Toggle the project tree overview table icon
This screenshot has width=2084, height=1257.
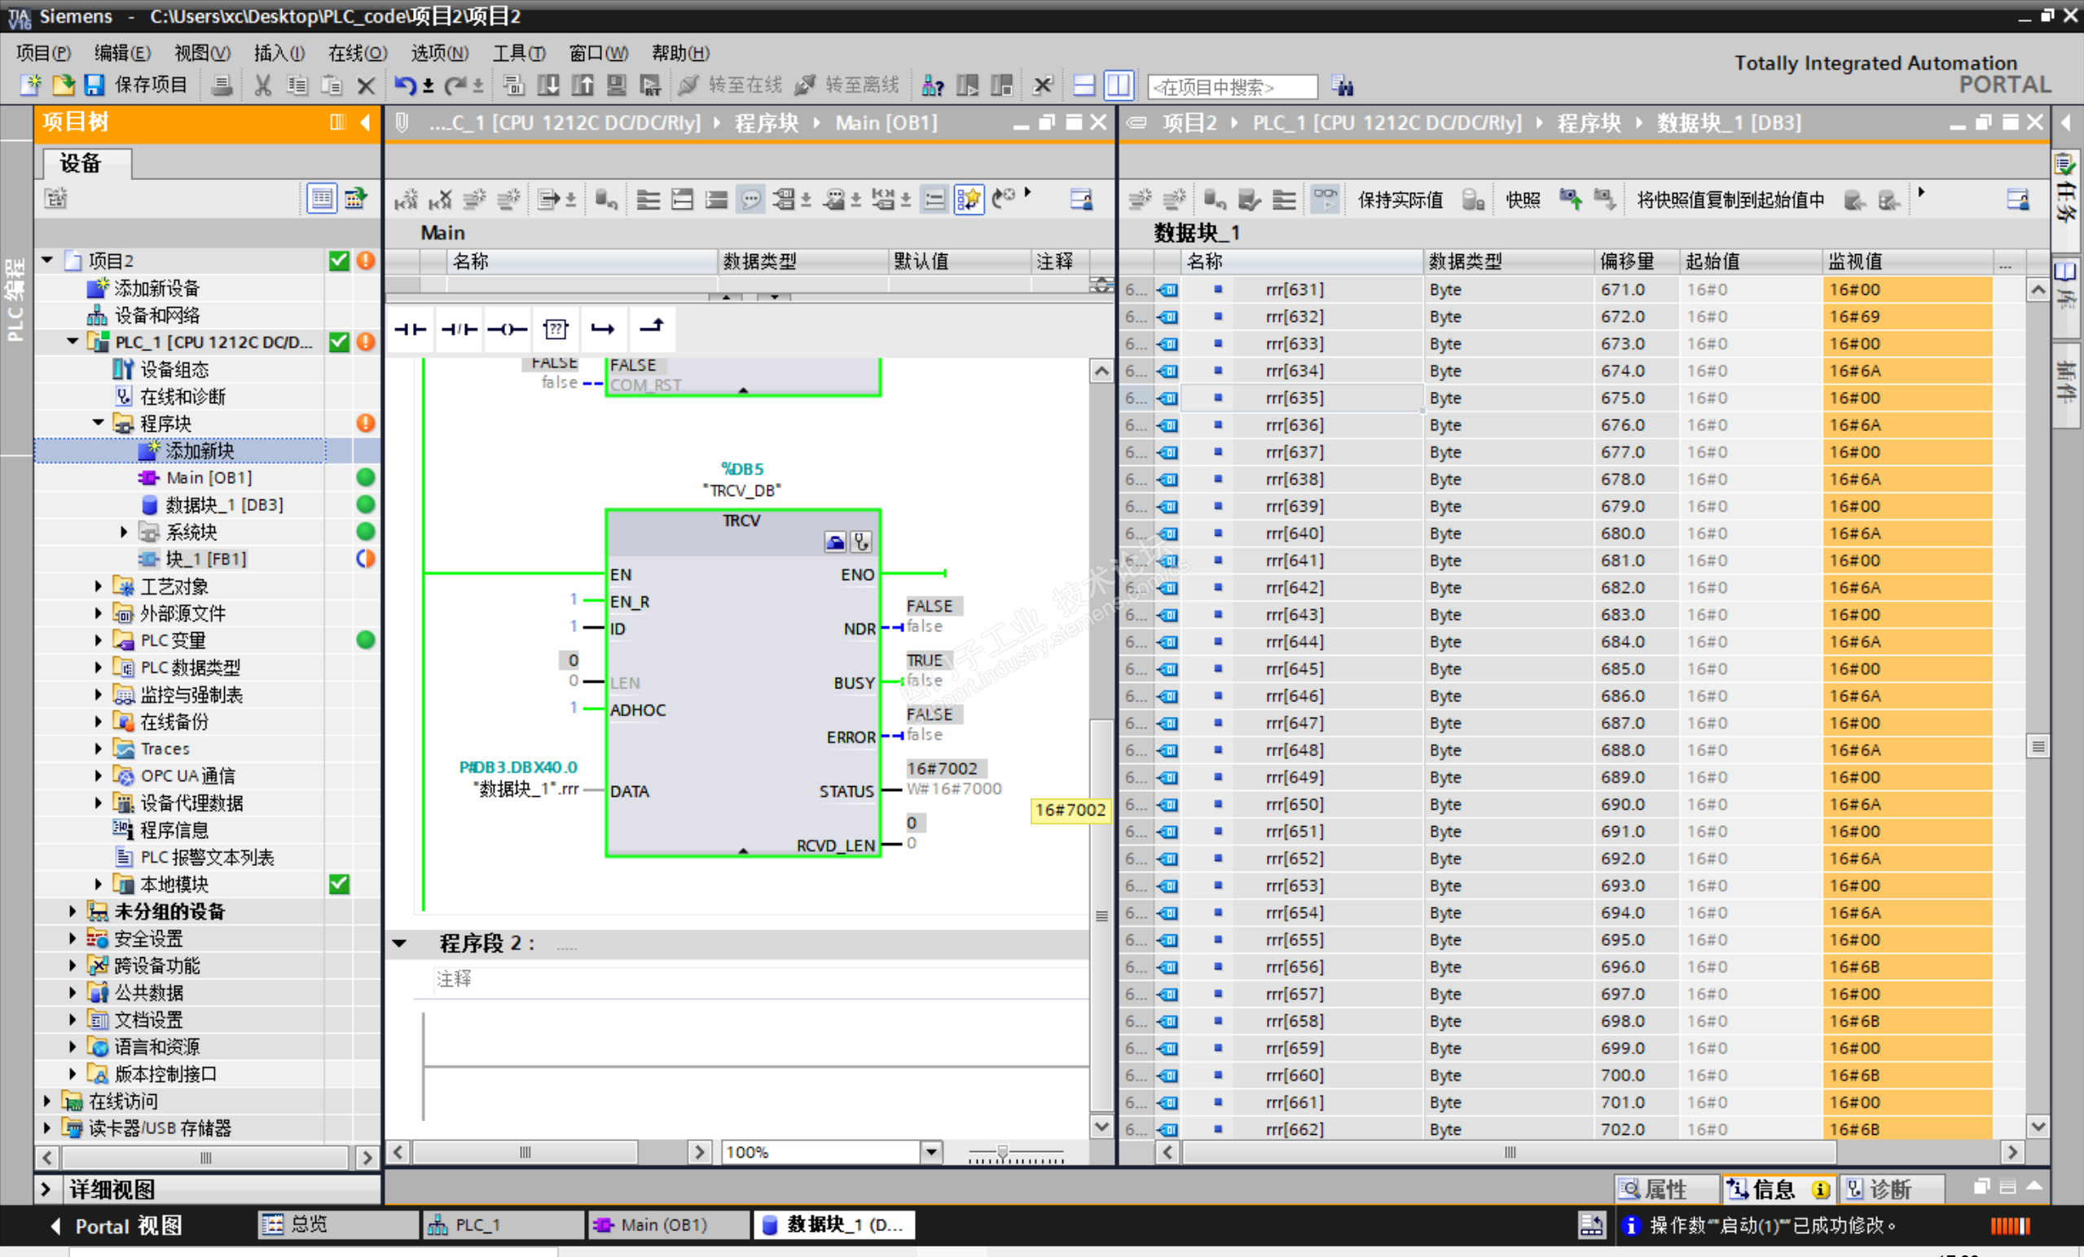pos(321,198)
